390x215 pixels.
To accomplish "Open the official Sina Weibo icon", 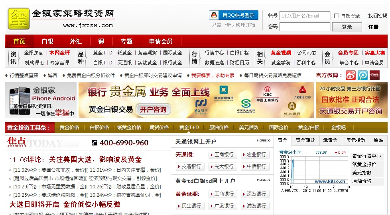I will click(351, 75).
